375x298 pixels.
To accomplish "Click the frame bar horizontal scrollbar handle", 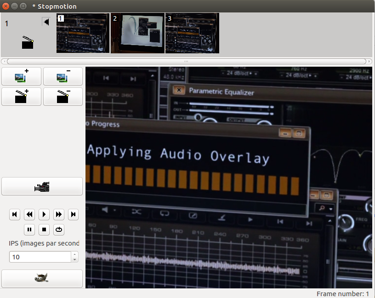I will (x=187, y=61).
